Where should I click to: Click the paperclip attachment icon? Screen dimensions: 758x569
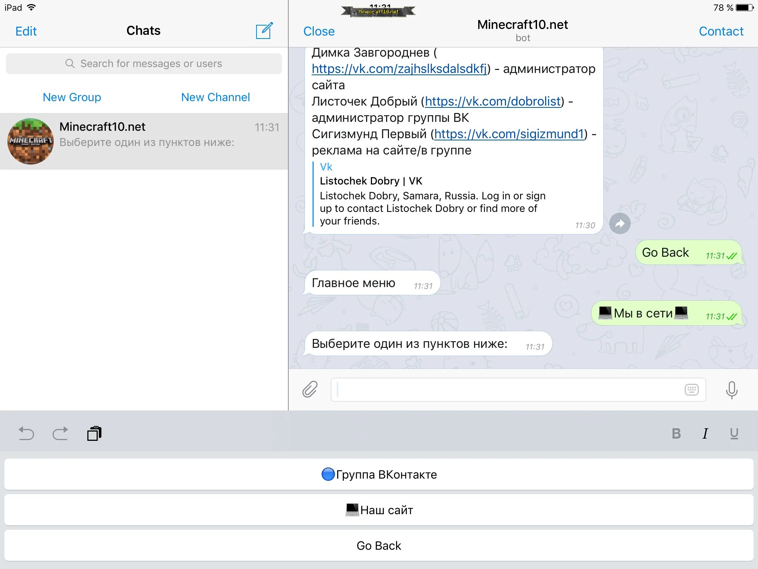tap(310, 389)
